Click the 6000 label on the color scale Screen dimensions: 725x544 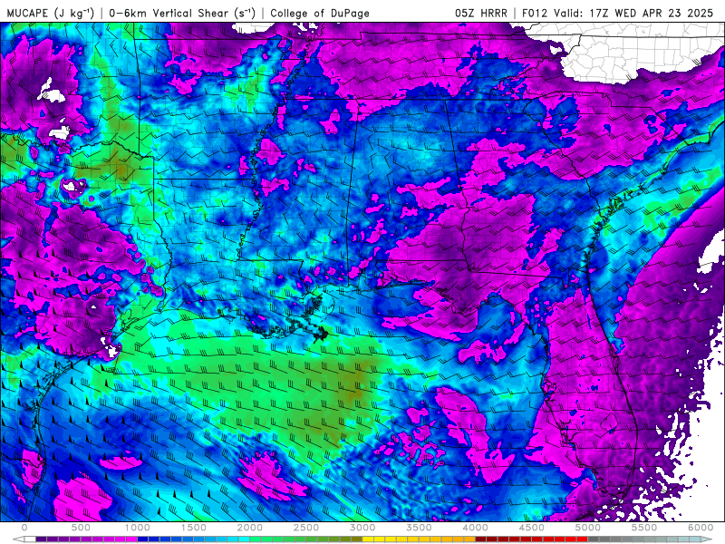701,528
